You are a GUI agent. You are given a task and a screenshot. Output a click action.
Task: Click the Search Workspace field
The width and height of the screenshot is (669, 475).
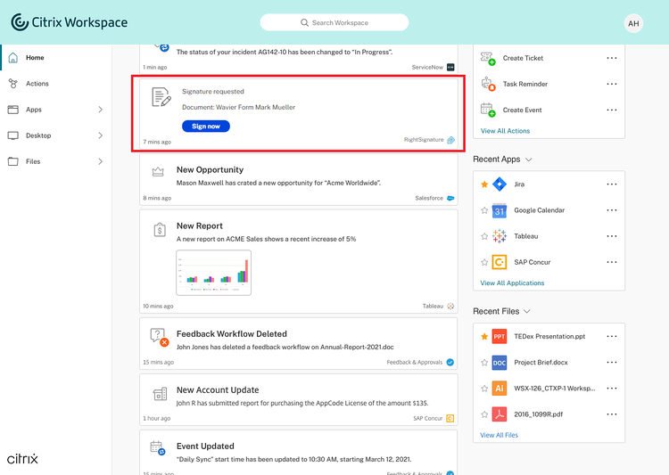pos(334,22)
